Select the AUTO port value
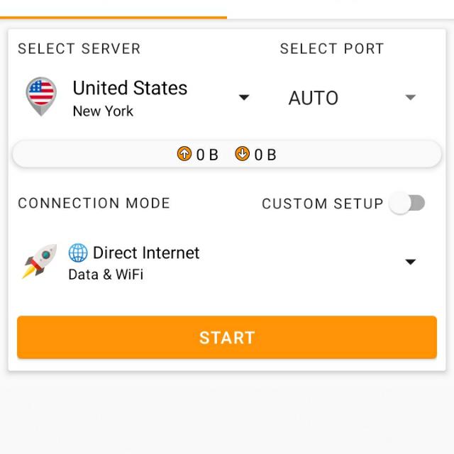Viewport: 454px width, 454px height. tap(314, 98)
